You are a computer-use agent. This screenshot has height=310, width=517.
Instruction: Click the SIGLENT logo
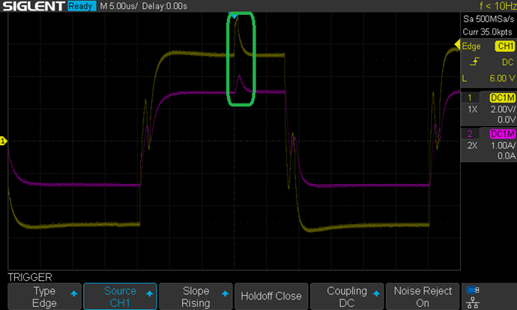(x=34, y=6)
